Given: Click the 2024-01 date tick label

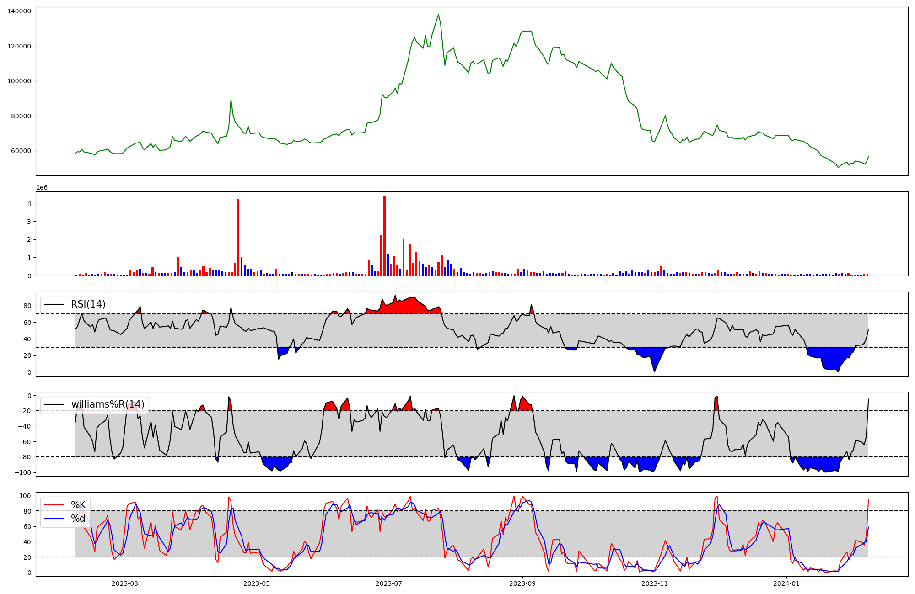Looking at the screenshot, I should [786, 583].
